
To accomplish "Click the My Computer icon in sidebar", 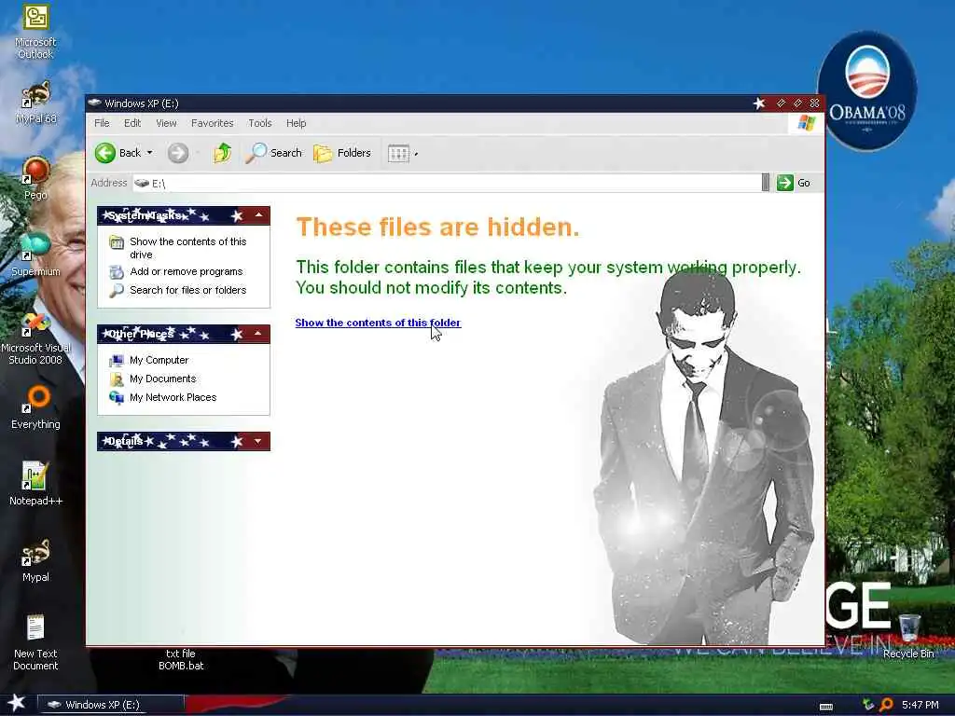I will coord(117,361).
